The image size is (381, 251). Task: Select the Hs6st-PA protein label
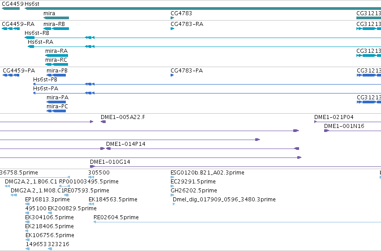coord(46,89)
